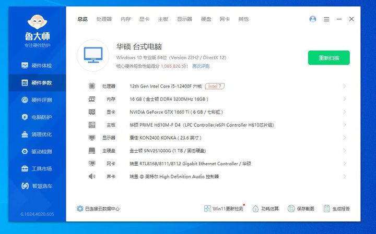Open 驱动检测 in the sidebar

click(37, 152)
